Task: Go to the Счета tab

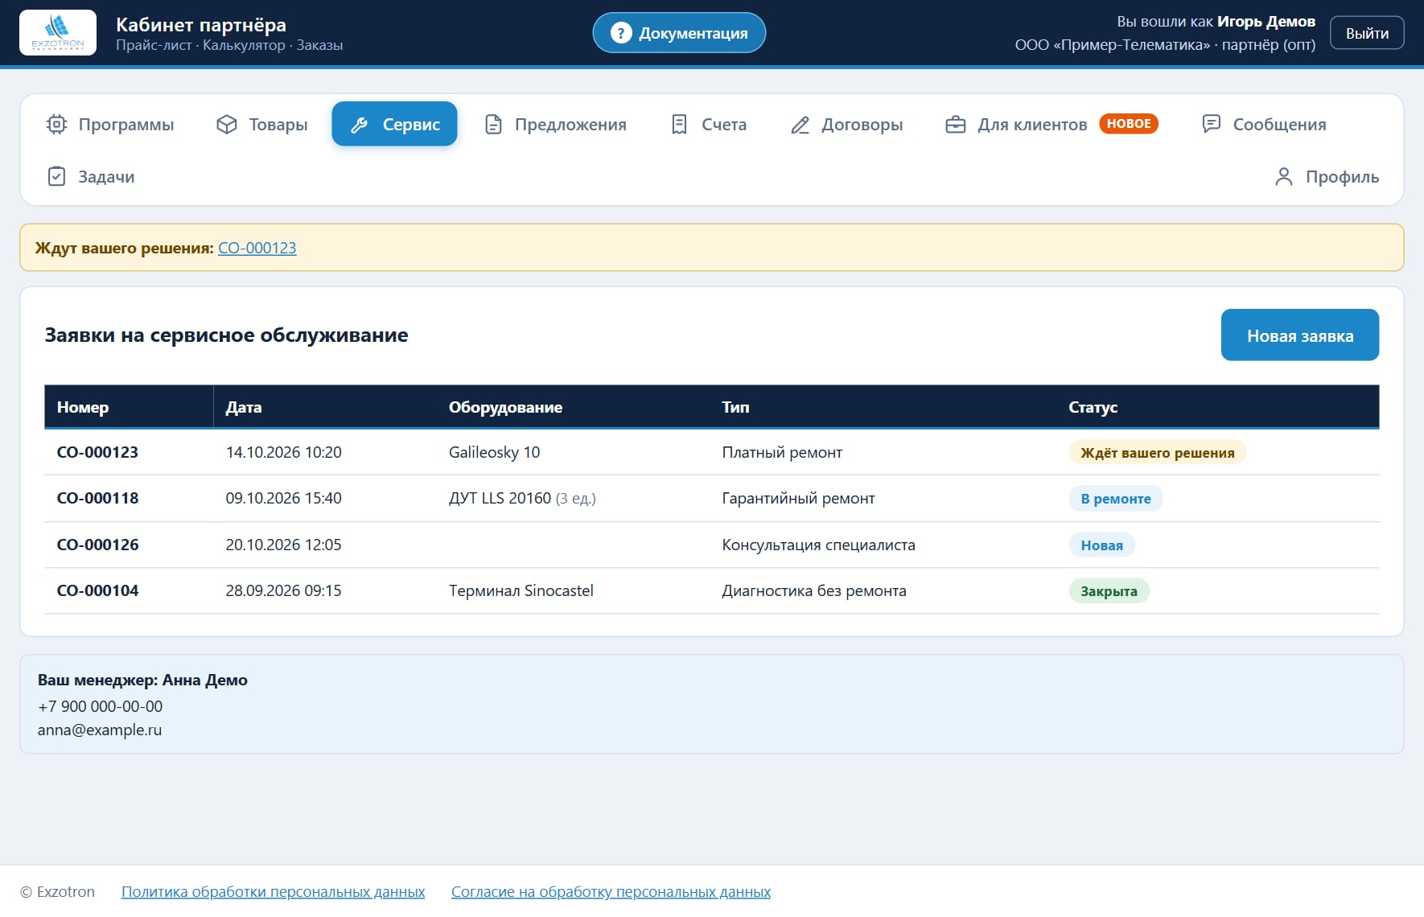Action: coord(709,125)
